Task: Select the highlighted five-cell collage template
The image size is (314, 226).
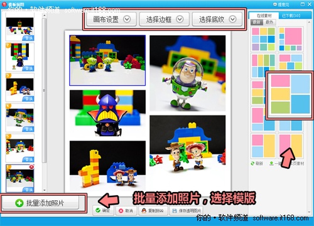Action: (x=290, y=95)
